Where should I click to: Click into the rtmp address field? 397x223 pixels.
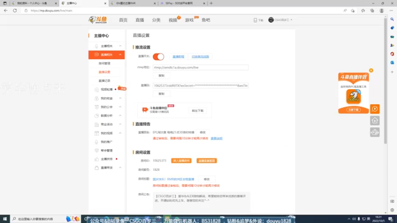[x=200, y=67]
